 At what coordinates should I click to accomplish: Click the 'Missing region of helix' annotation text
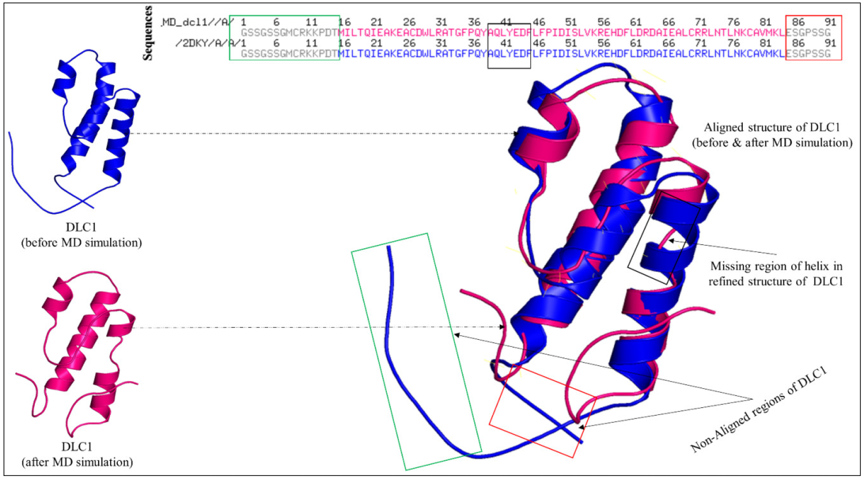(775, 273)
